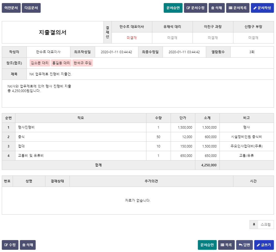Select the 홍길동 대리 reference tag
276x252 pixels.
pyautogui.click(x=61, y=63)
